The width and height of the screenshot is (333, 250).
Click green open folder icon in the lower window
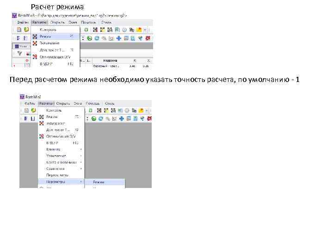click(34, 110)
